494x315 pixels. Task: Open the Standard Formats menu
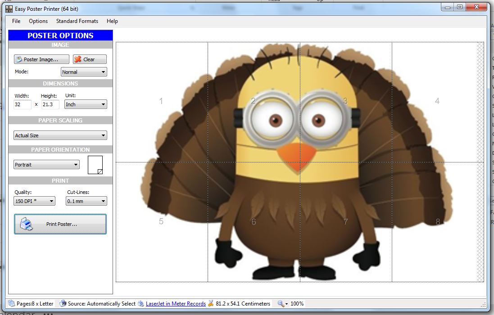pos(77,21)
